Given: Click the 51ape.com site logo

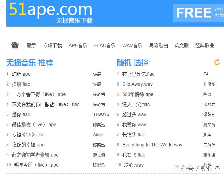Looking at the screenshot, I should pos(51,10).
